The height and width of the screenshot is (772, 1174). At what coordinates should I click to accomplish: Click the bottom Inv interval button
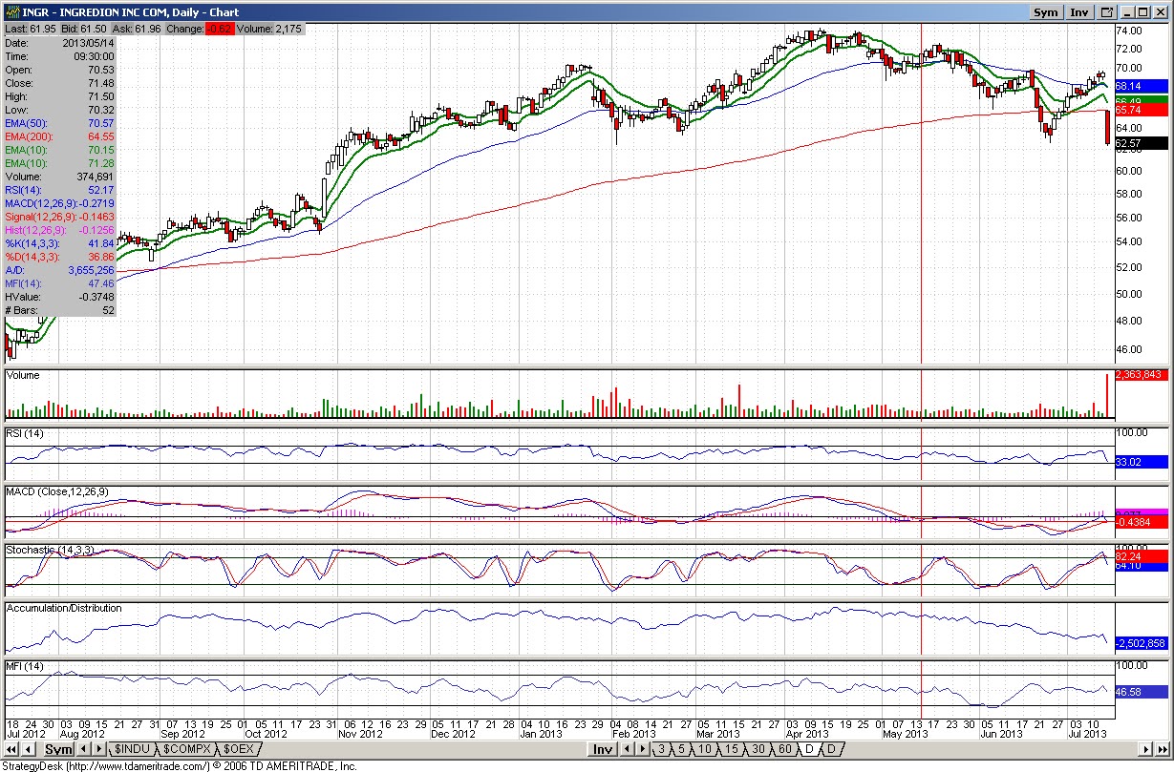(602, 749)
